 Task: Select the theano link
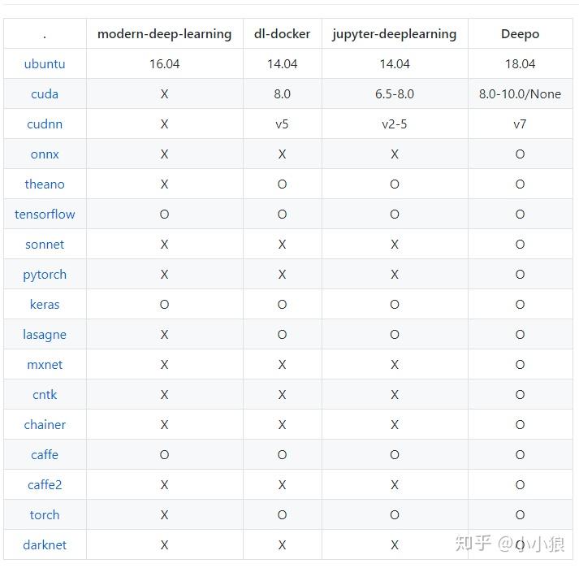click(x=45, y=184)
